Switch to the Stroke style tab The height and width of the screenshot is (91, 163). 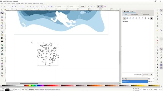[145, 15]
